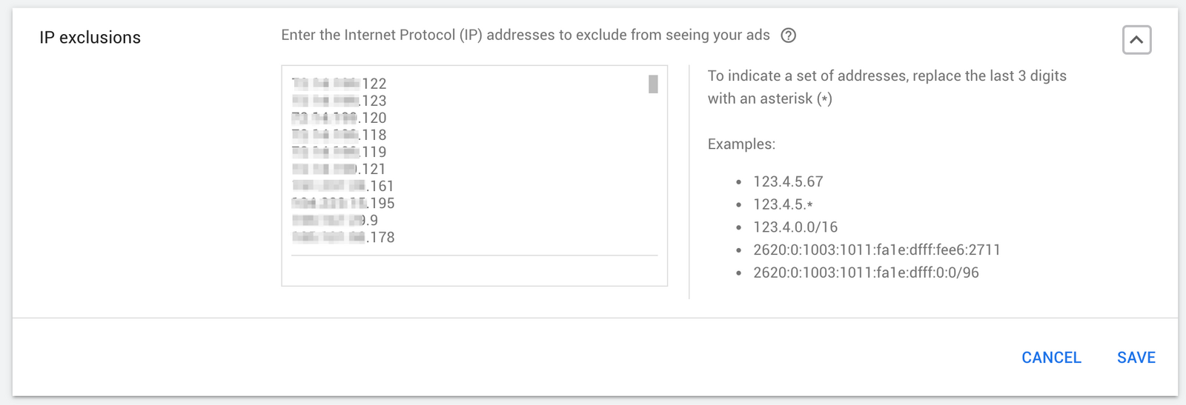Place cursor on IP entry ending .120
The width and height of the screenshot is (1186, 405).
[339, 118]
